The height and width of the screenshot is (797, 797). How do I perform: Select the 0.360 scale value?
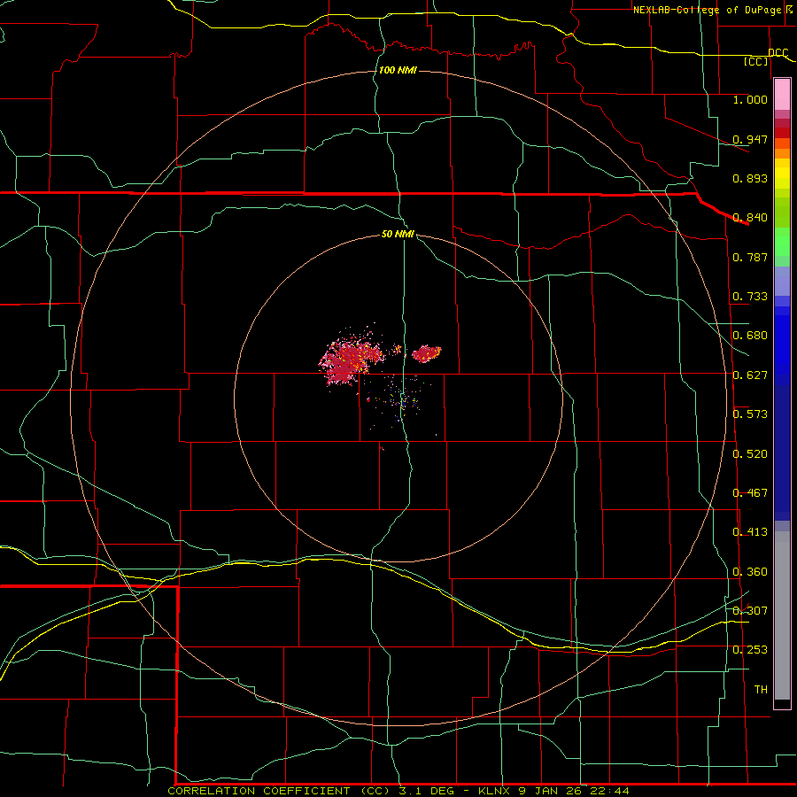click(750, 571)
